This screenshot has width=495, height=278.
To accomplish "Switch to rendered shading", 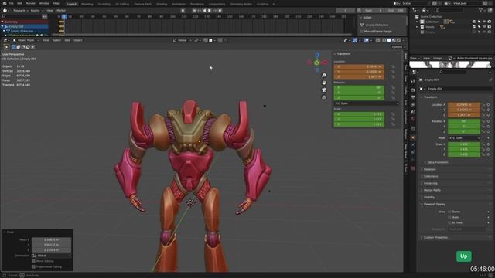I will click(398, 40).
